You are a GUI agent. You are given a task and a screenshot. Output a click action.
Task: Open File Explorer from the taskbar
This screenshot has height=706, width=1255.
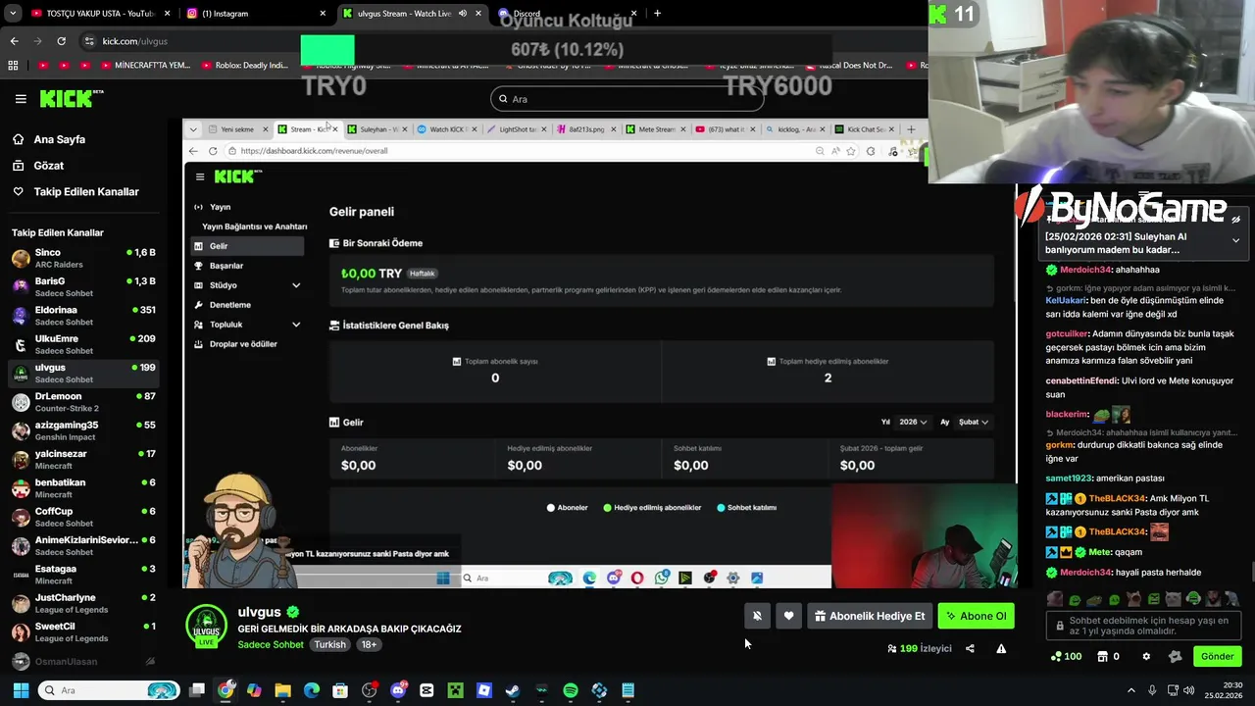(282, 690)
